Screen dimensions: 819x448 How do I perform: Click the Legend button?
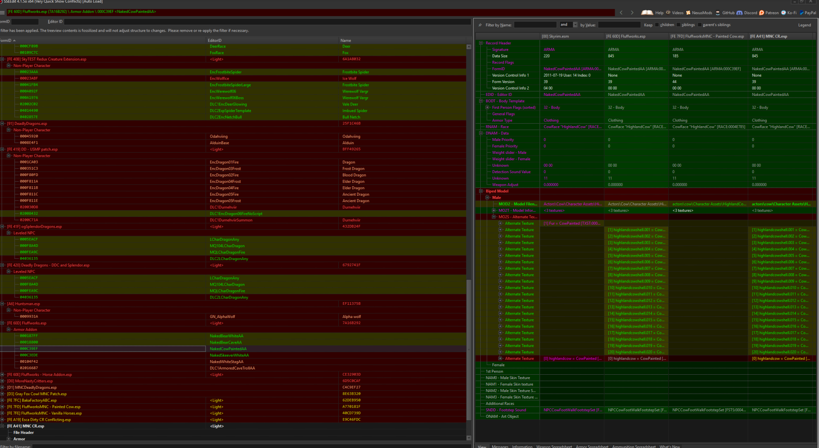point(804,25)
